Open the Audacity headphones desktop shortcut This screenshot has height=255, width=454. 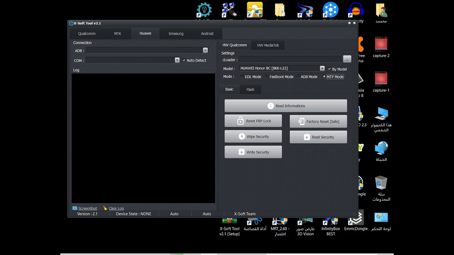(x=356, y=10)
